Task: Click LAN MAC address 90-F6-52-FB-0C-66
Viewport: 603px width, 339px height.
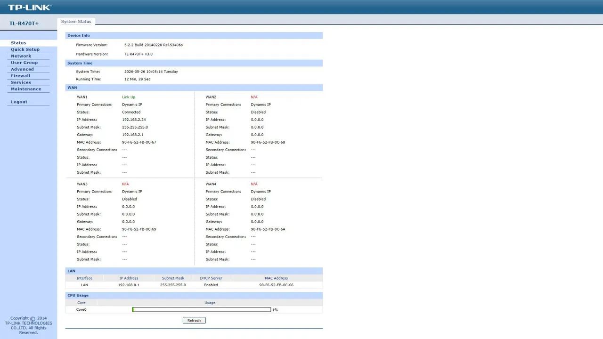Action: click(277, 285)
